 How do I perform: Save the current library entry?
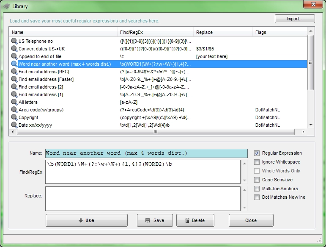tap(155, 220)
